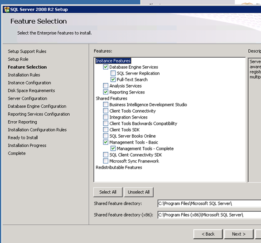Select the Integration Services label
261x243 pixels.
128,117
